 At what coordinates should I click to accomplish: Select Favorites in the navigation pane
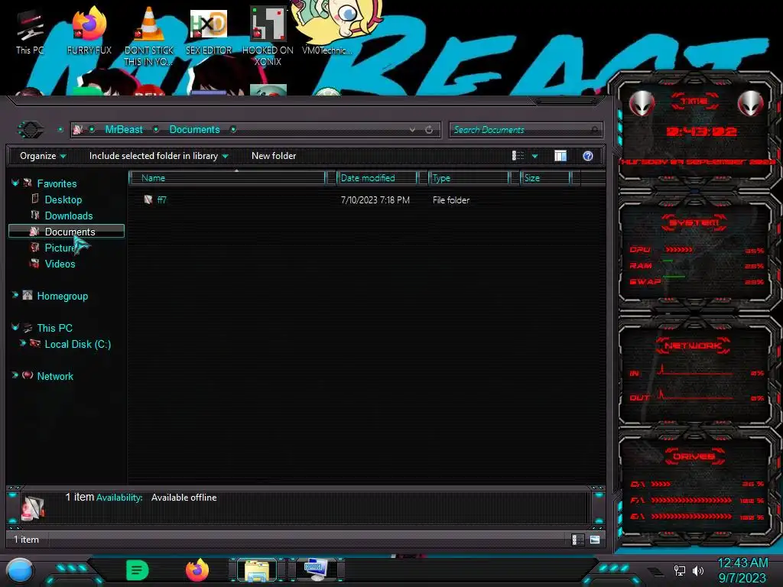tap(57, 183)
